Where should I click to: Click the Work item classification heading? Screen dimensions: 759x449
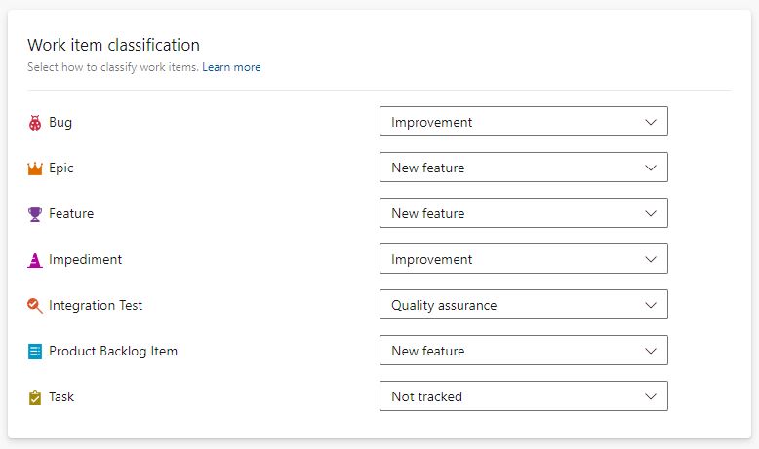tap(113, 45)
